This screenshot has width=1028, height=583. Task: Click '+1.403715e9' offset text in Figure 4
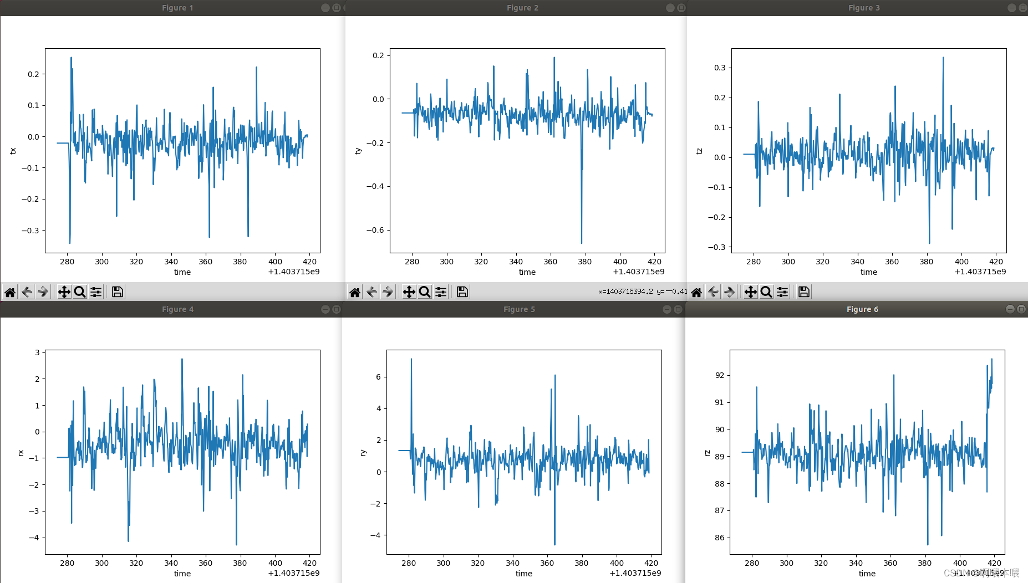[294, 573]
